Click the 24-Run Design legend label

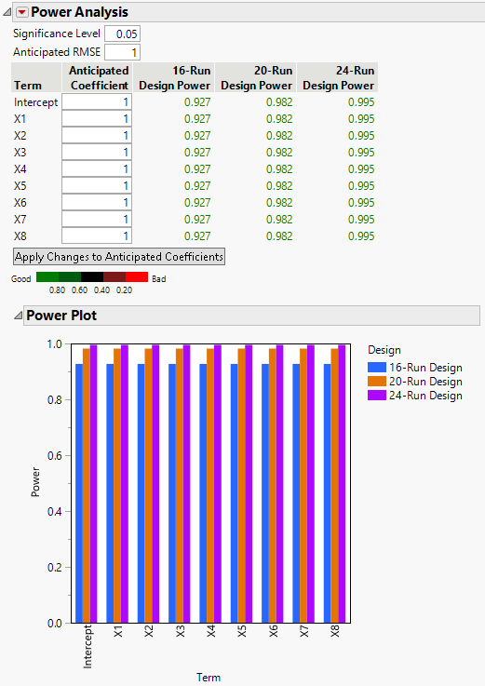(x=425, y=396)
